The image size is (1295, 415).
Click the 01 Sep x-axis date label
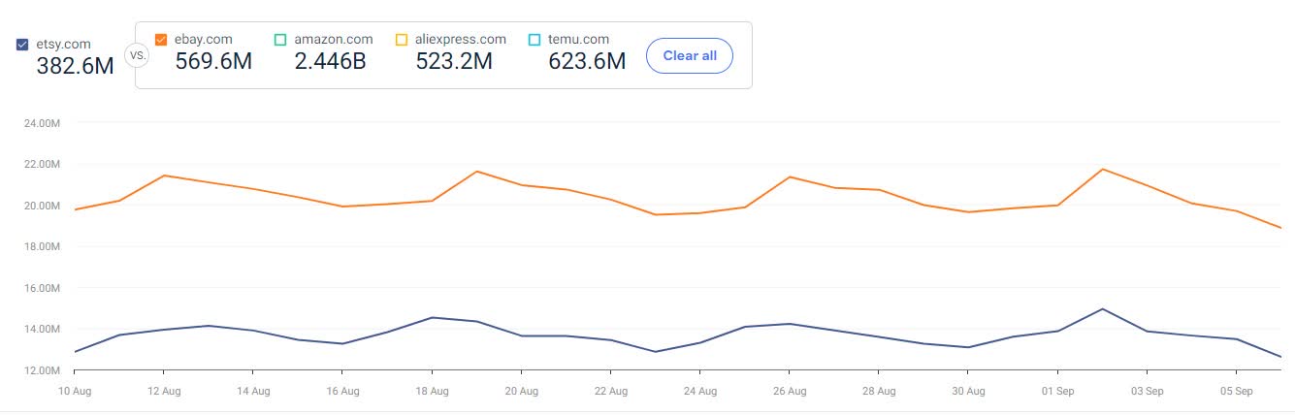coord(1056,392)
